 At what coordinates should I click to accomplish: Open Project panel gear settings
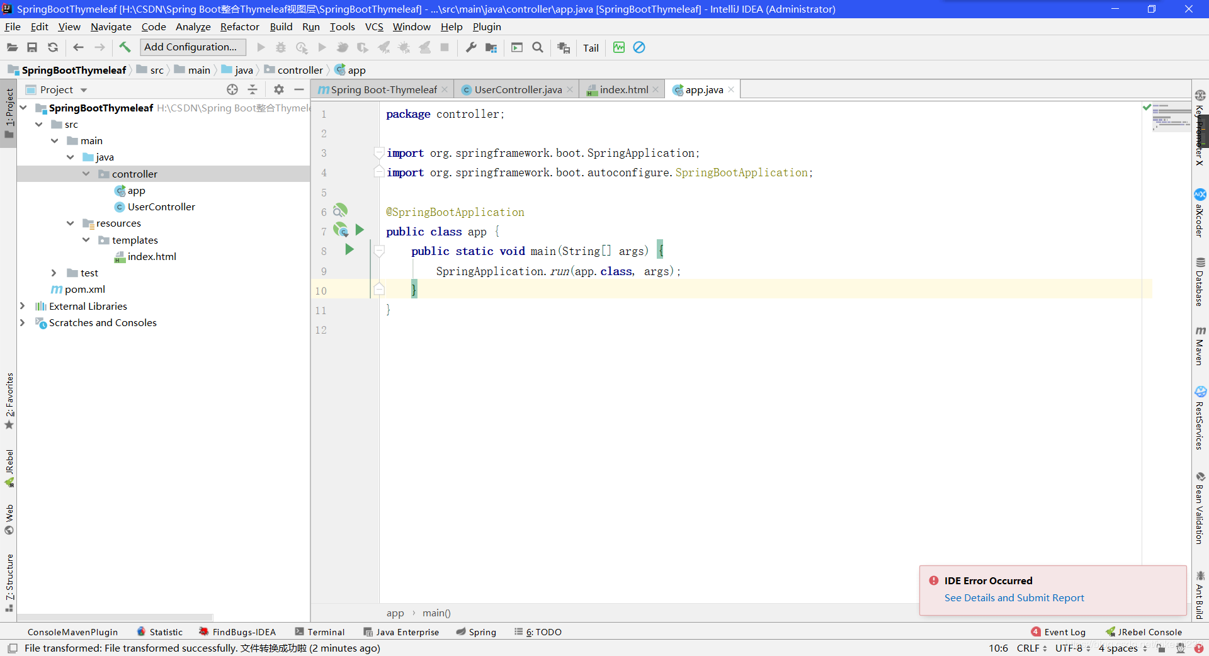279,89
